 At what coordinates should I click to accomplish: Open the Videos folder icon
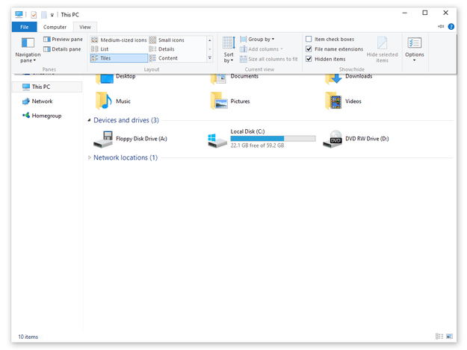(x=333, y=101)
